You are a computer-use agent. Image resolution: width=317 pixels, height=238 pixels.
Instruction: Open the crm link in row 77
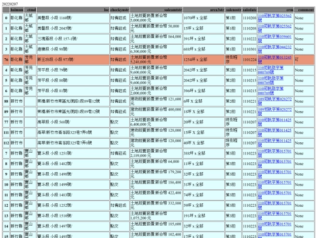coord(275,122)
